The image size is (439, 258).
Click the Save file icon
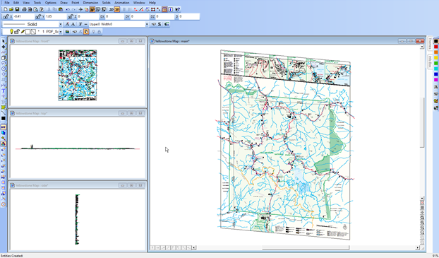[18, 9]
